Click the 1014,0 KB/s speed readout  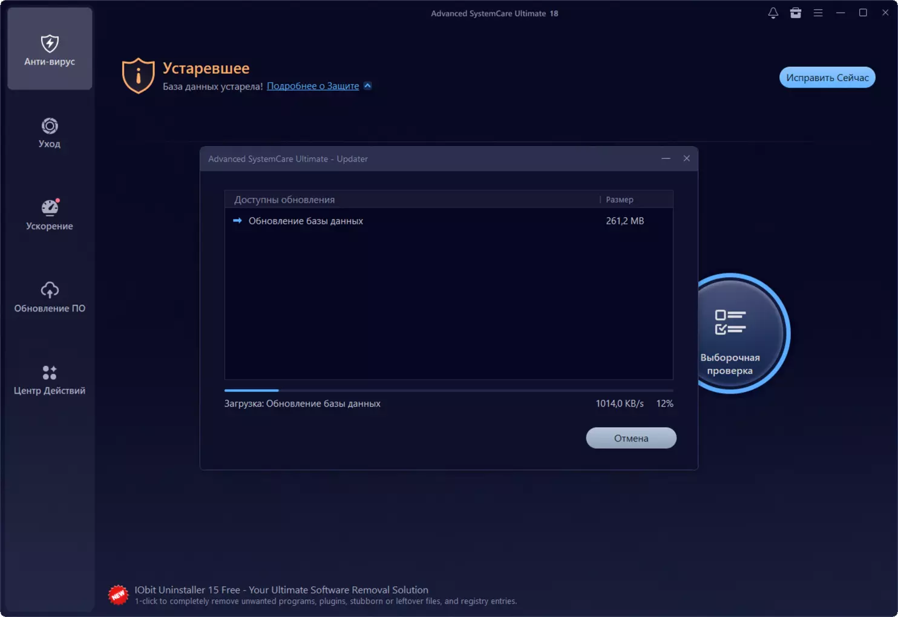(620, 403)
